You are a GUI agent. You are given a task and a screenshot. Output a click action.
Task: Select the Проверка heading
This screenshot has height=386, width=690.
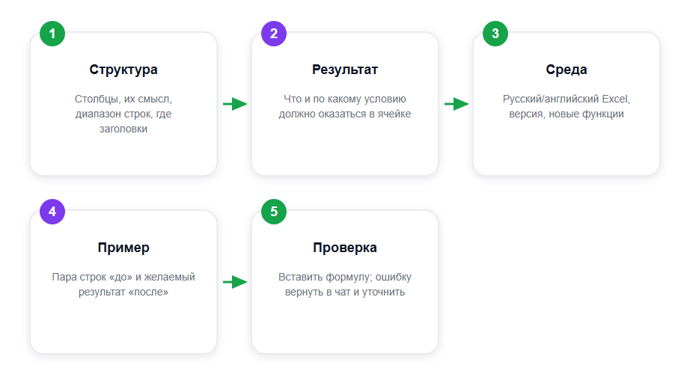(345, 248)
